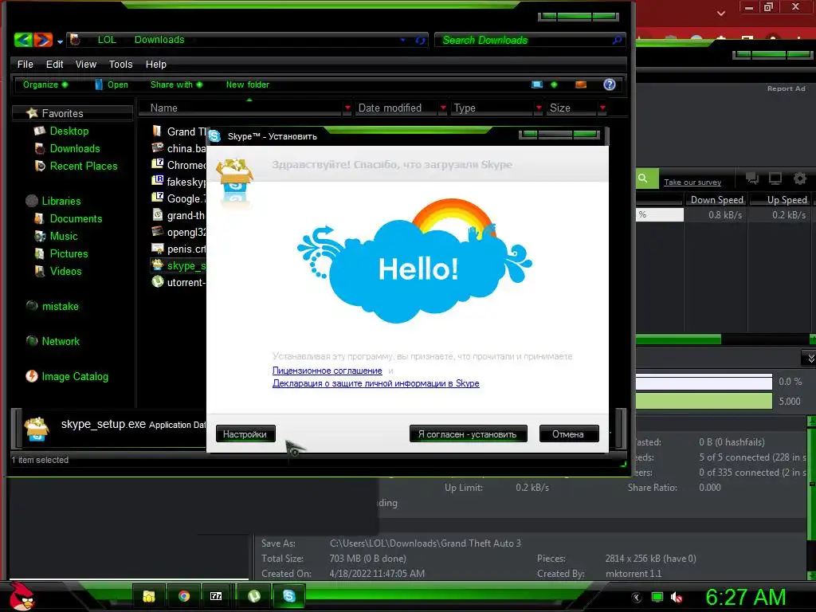816x612 pixels.
Task: Click the Настройки button in the Skype installer
Action: point(245,433)
